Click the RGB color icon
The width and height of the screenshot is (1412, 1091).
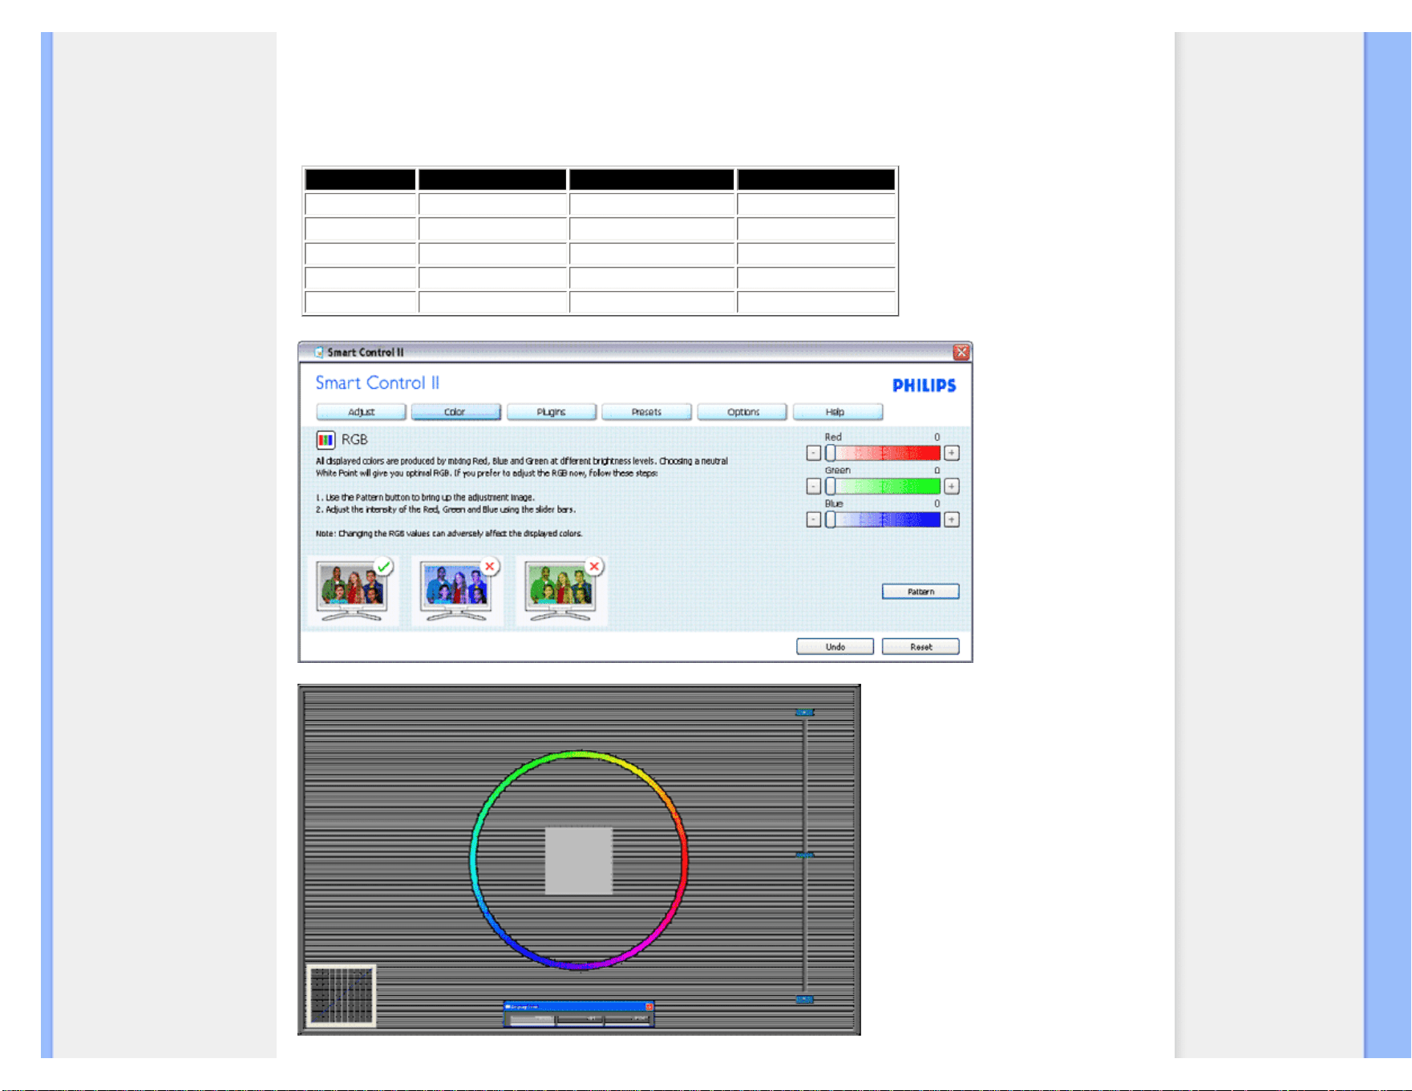click(x=326, y=440)
